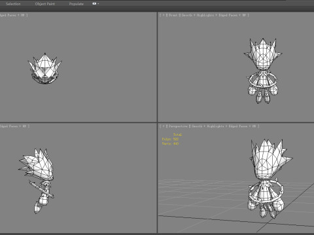
Task: Select the character model in Perspective viewport
Action: pyautogui.click(x=270, y=178)
